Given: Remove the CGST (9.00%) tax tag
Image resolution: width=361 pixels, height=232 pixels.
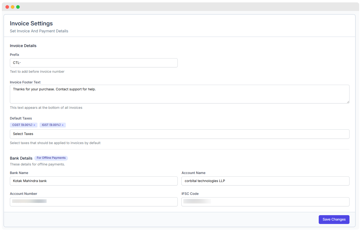Looking at the screenshot, I should pos(34,125).
